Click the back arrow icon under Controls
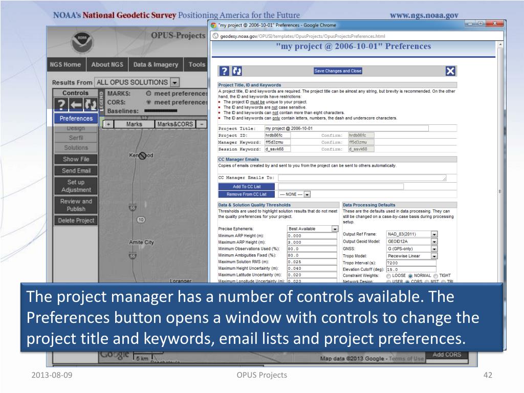Viewport: 524px width, 393px height. (76, 104)
